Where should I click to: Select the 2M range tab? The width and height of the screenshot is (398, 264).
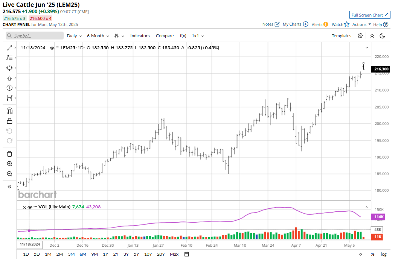(x=59, y=254)
